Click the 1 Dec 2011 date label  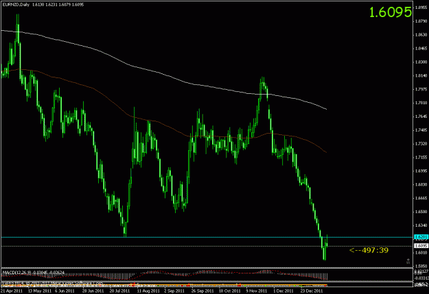point(283,291)
